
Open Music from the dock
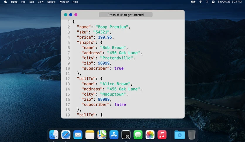[x=162, y=135]
